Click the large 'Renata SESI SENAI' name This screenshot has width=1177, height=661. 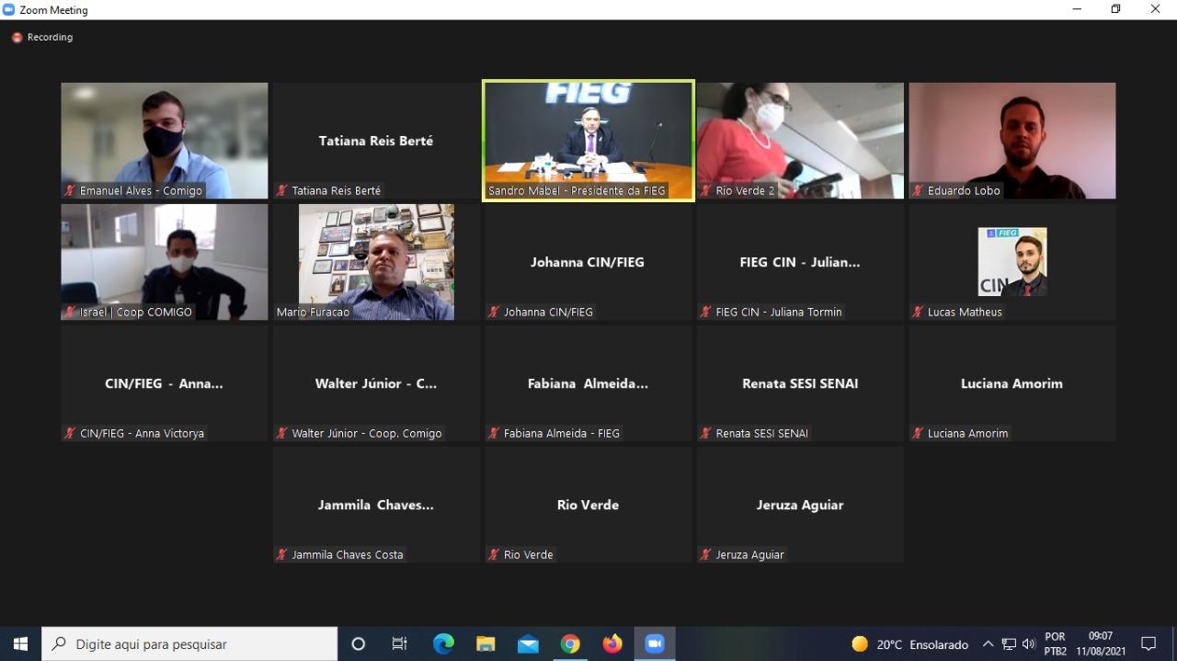coord(800,383)
